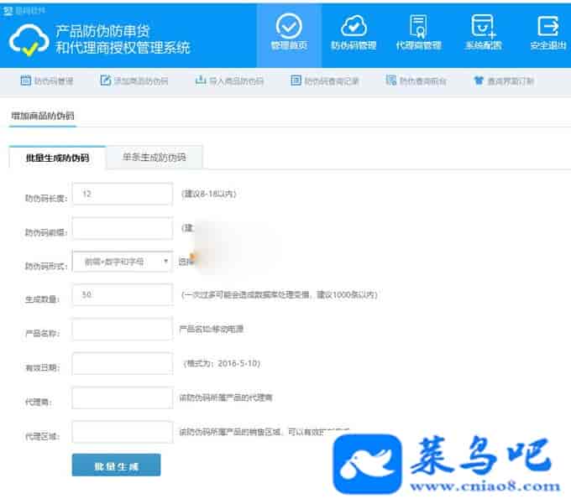Open the 防伪码管理 cloud icon in top navigation

[354, 26]
